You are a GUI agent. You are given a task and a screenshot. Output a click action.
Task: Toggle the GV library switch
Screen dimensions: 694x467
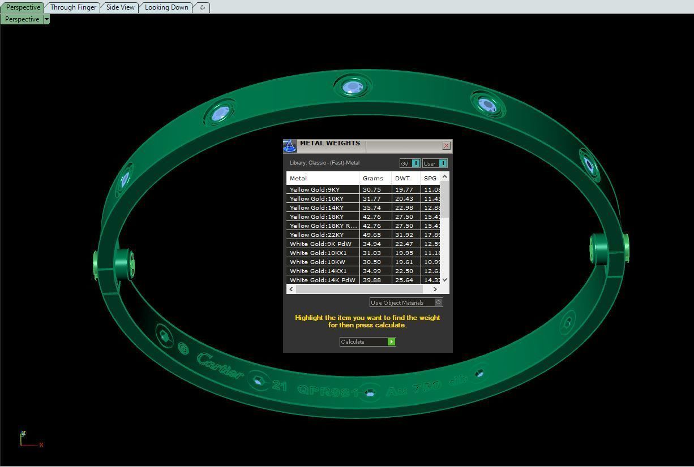410,163
